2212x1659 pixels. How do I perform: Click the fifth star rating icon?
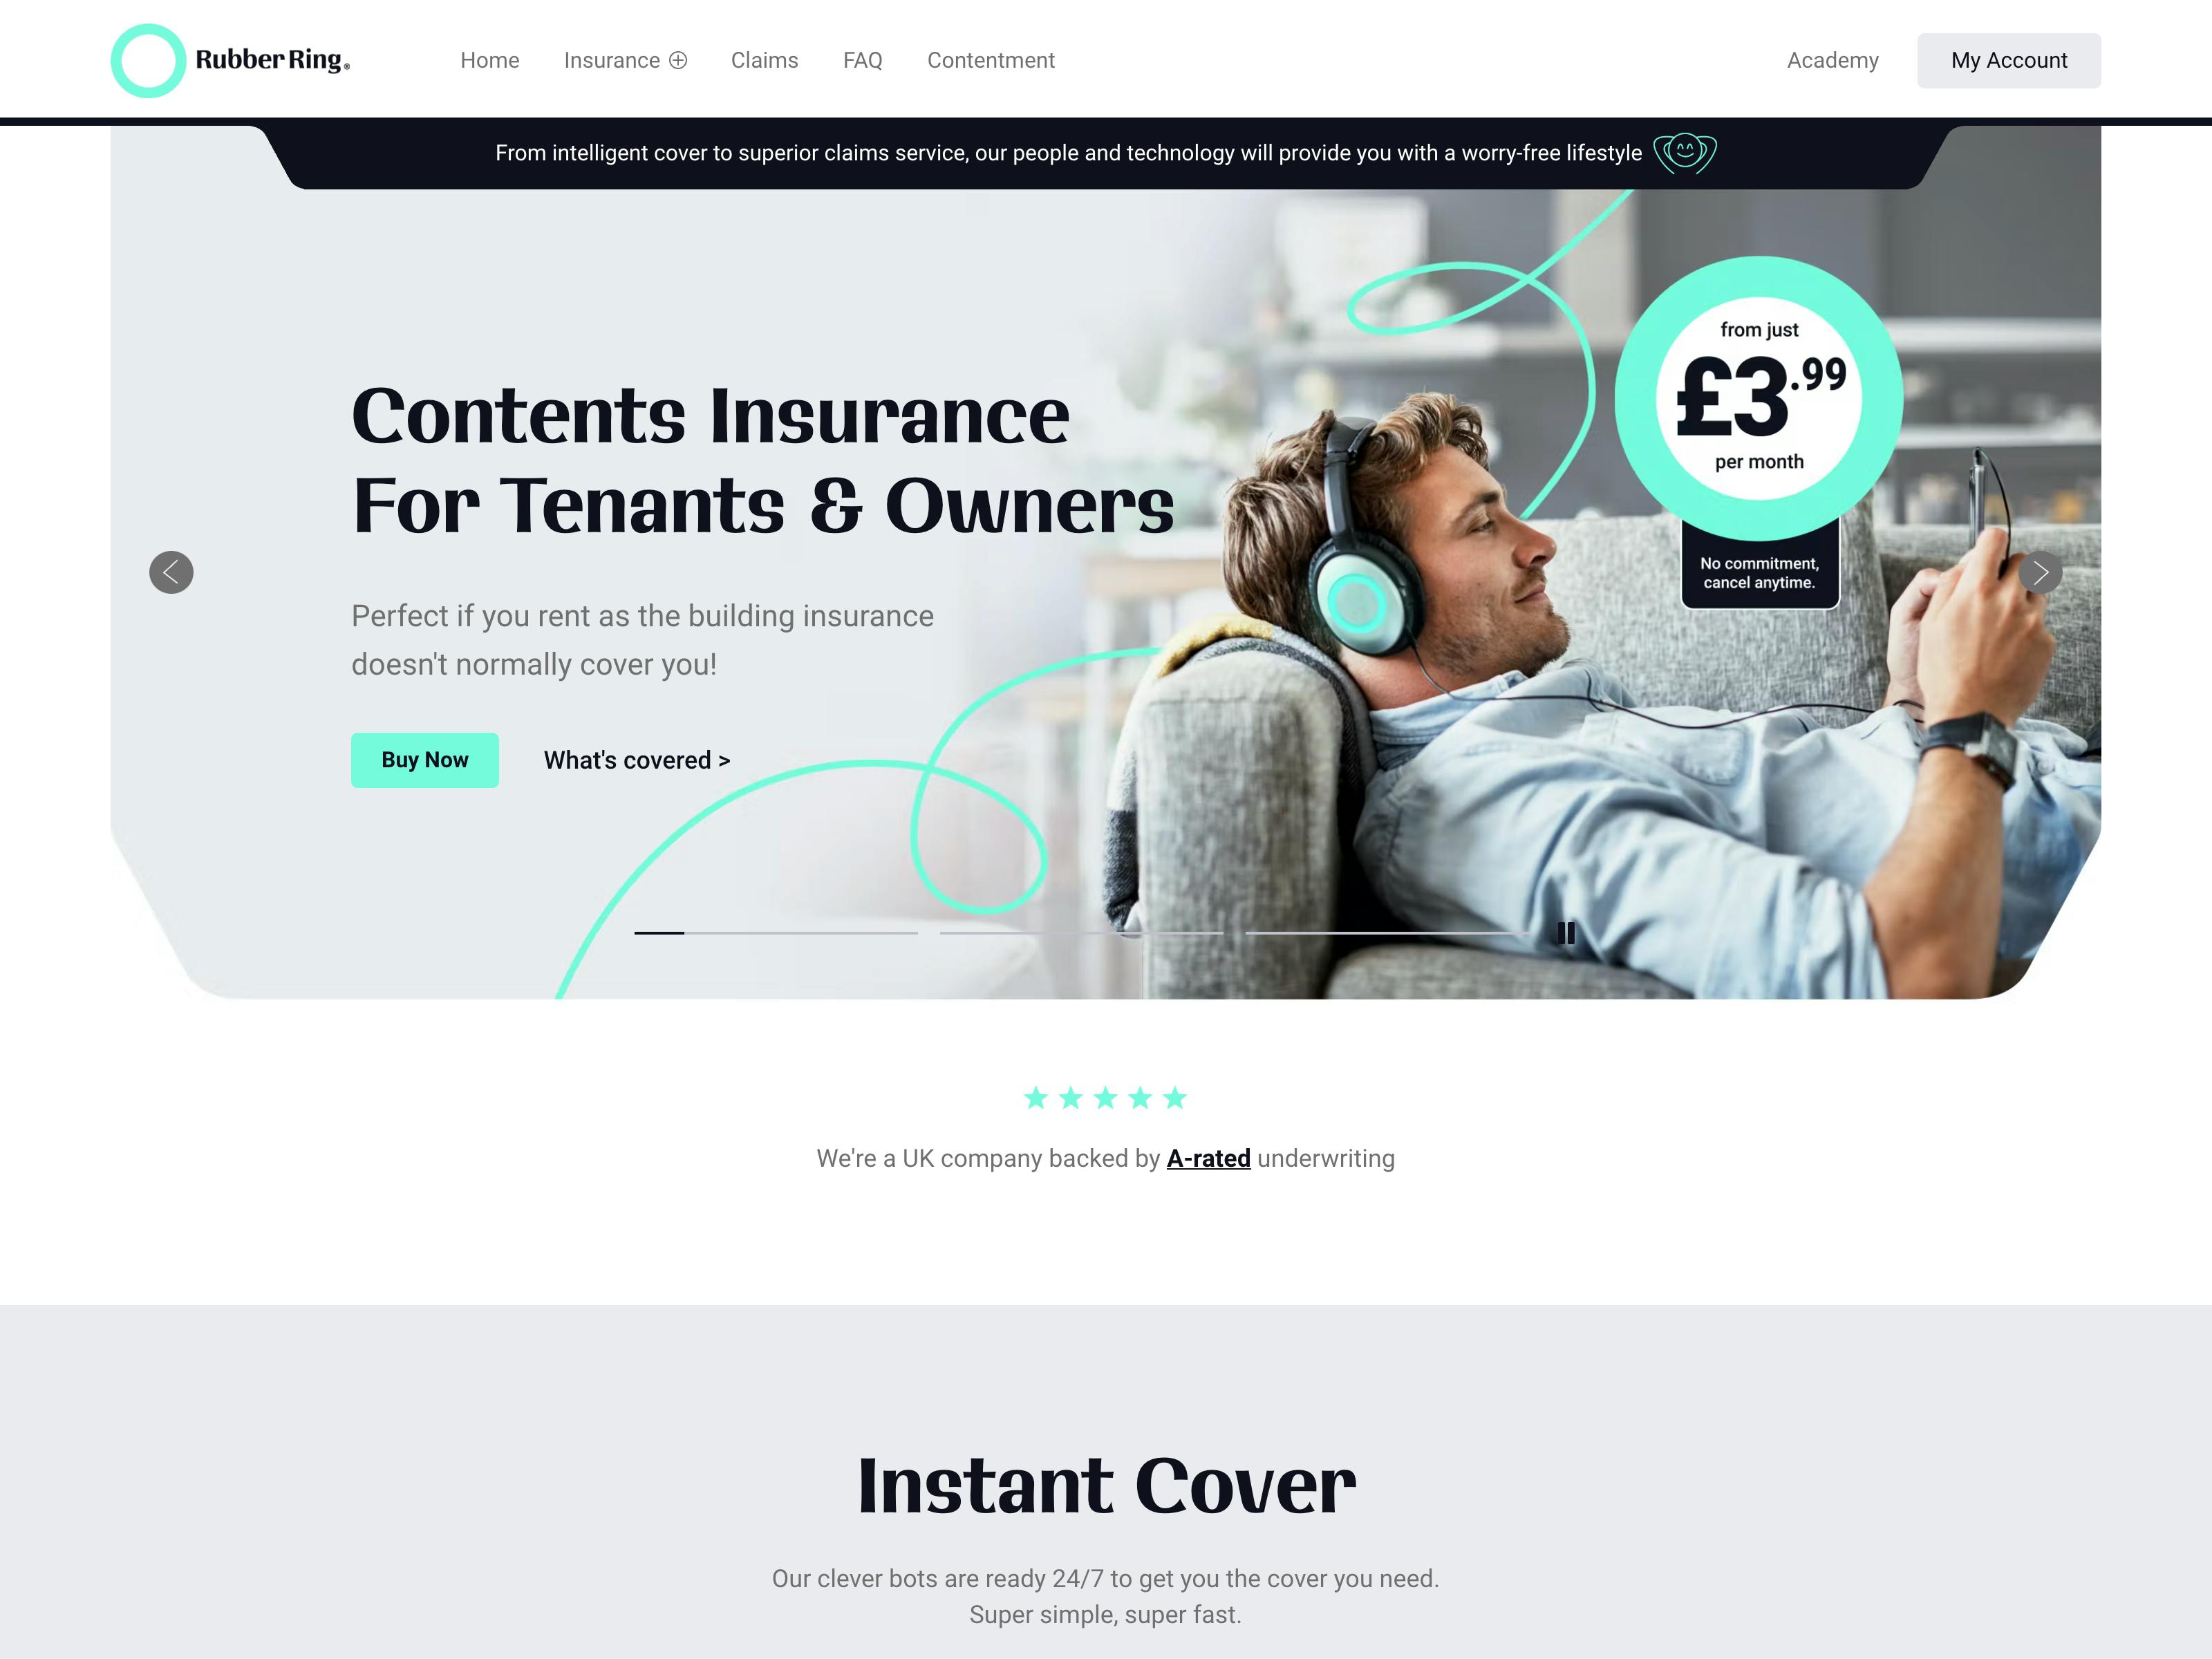tap(1176, 1098)
